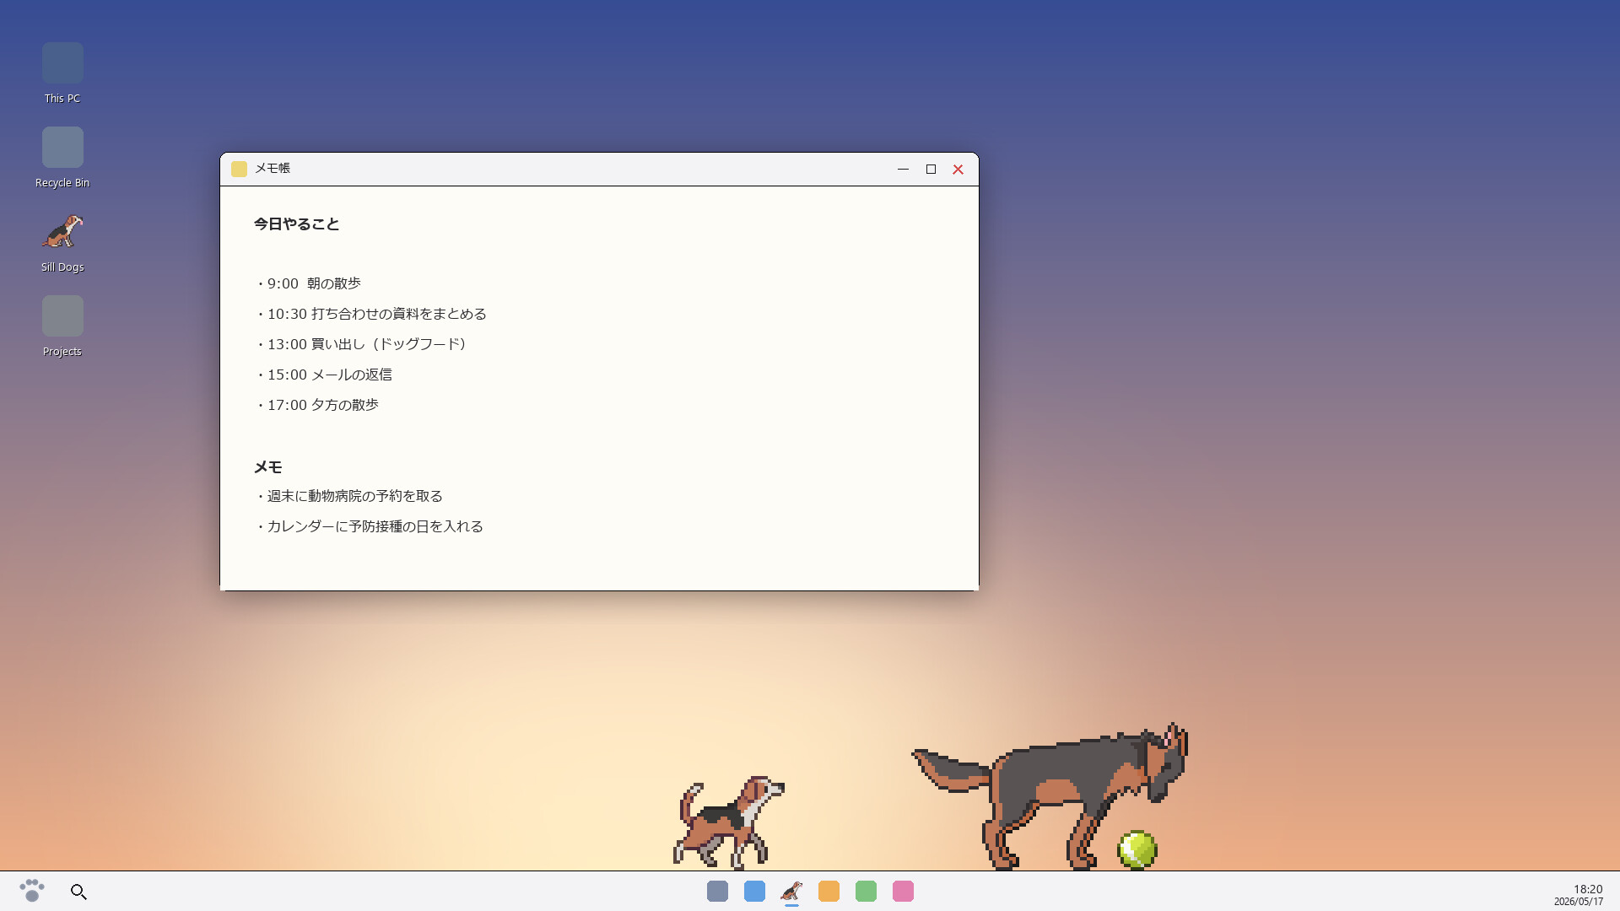
Task: Click the paw start button in taskbar
Action: coord(32,891)
